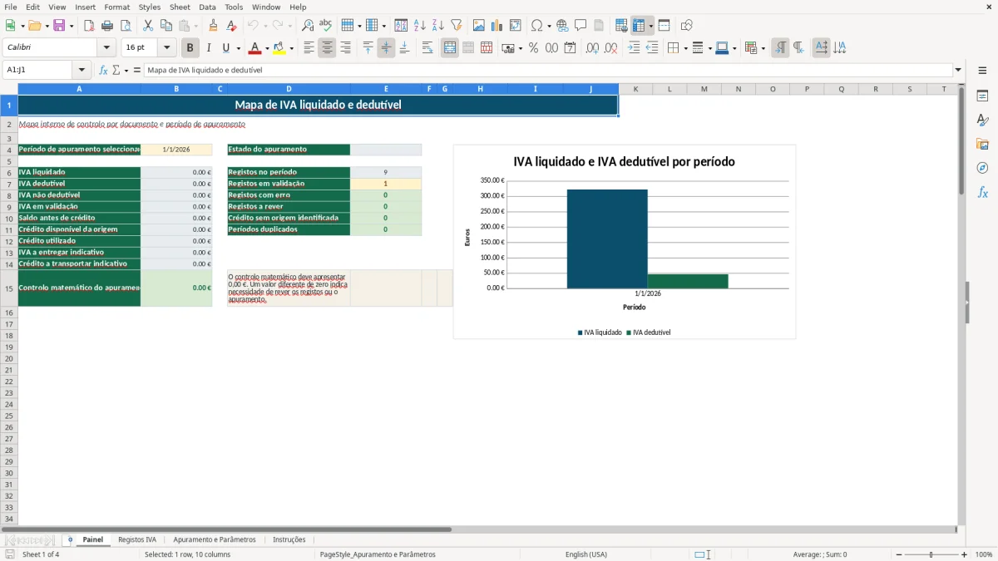Screen dimensions: 998x561
Task: Open the Borders dropdown arrow
Action: (x=684, y=48)
